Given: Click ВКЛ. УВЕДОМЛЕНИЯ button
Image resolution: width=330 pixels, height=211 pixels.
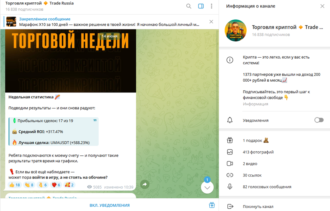Looking at the screenshot, I should [x=110, y=205].
